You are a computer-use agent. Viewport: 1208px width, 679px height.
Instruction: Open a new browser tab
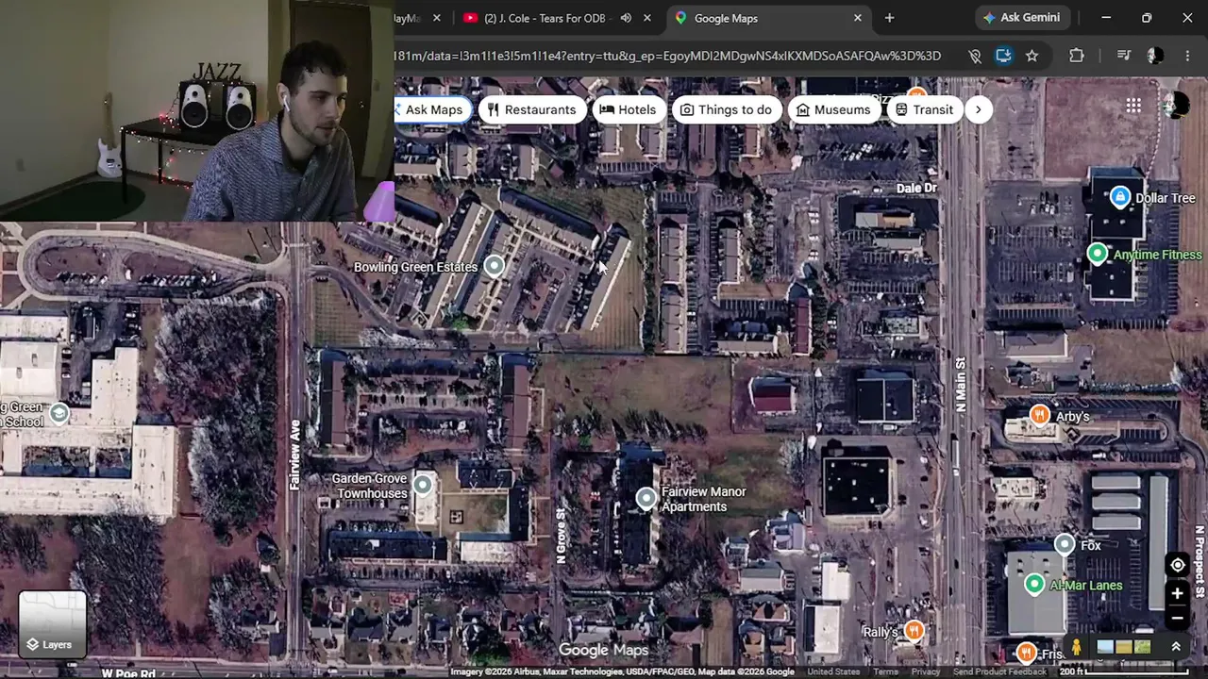(x=889, y=18)
